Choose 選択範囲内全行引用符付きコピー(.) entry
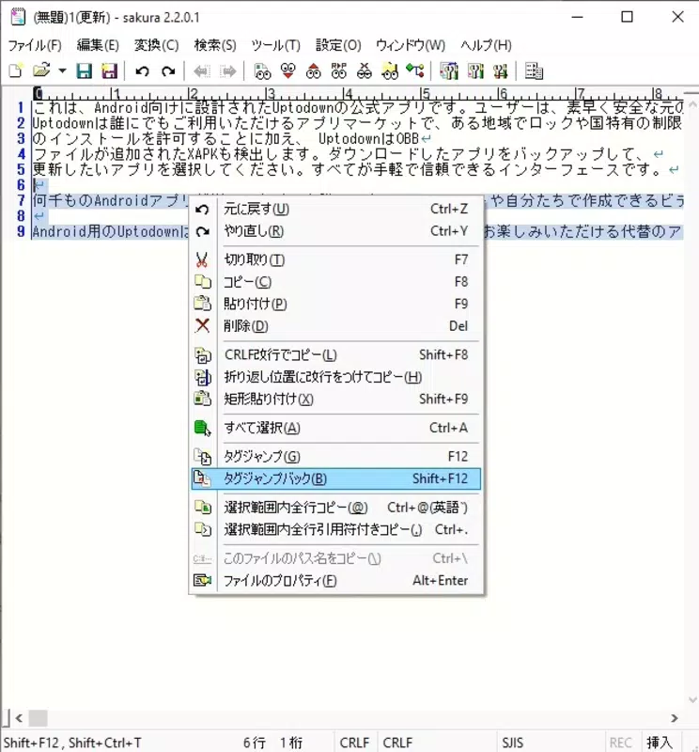Viewport: 699px width, 752px height. click(335, 529)
